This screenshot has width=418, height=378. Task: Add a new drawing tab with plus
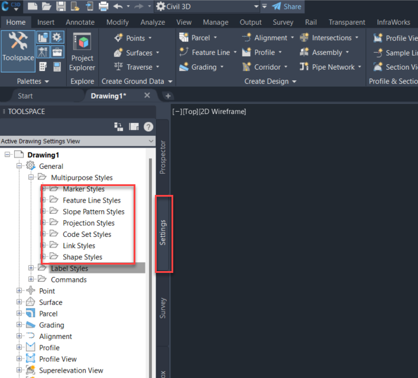click(168, 96)
